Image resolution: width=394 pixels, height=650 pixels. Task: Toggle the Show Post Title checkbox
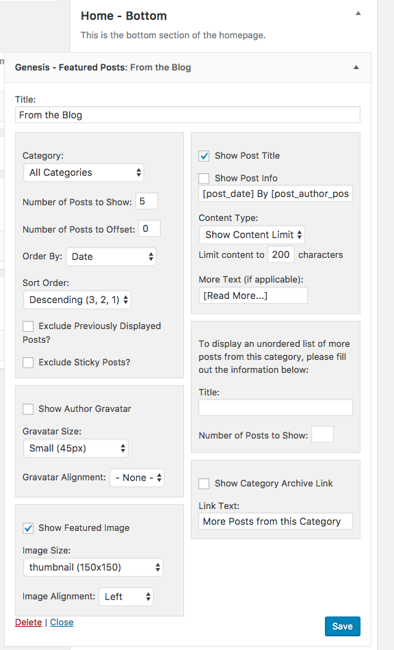tap(204, 156)
